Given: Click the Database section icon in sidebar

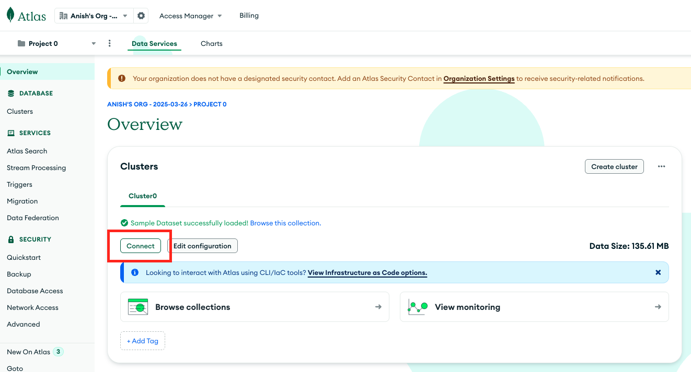Looking at the screenshot, I should [11, 93].
